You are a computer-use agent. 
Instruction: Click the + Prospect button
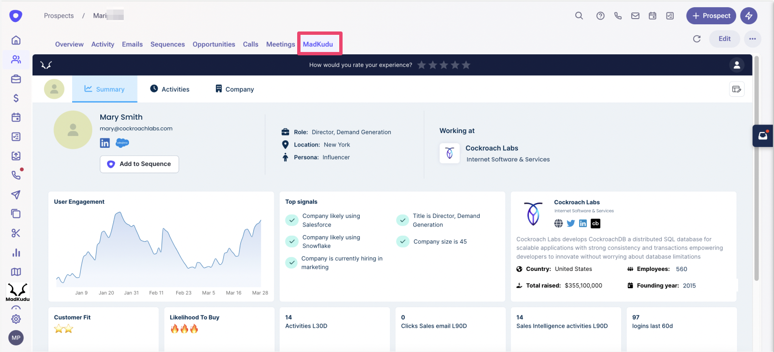711,16
